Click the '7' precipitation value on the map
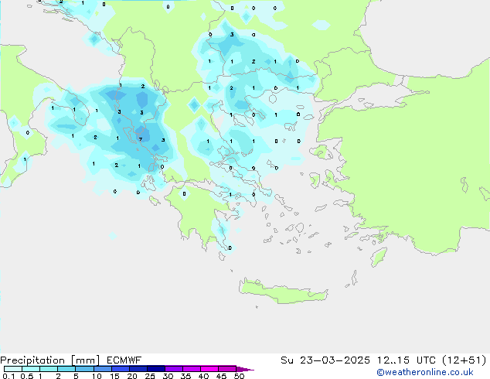The width and height of the screenshot is (490, 379). (x=141, y=139)
